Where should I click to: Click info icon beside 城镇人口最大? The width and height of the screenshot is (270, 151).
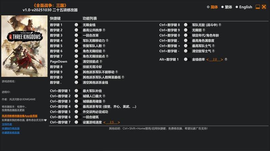click(104, 96)
